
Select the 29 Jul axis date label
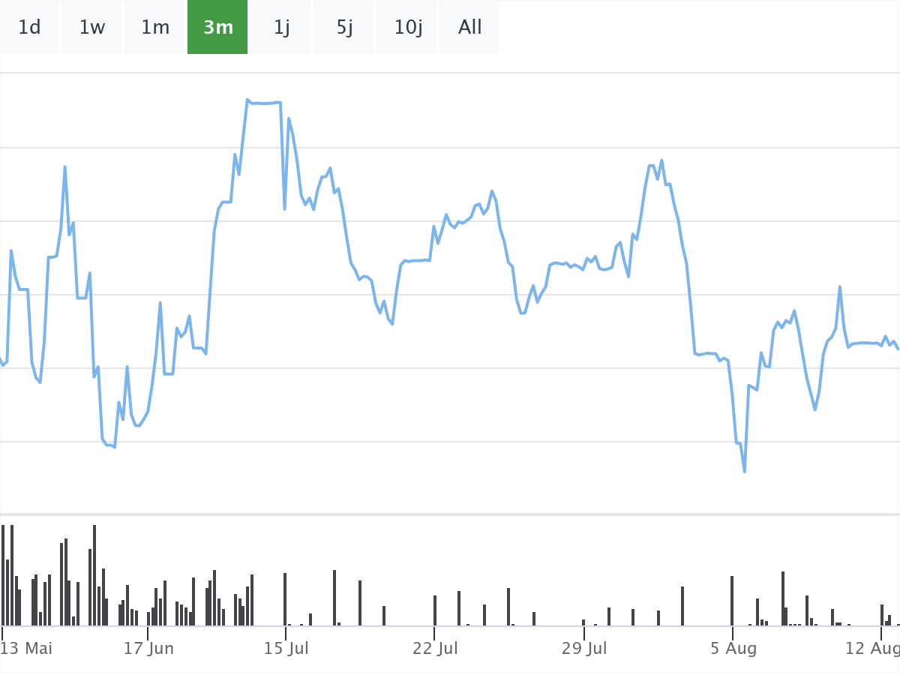click(x=584, y=648)
